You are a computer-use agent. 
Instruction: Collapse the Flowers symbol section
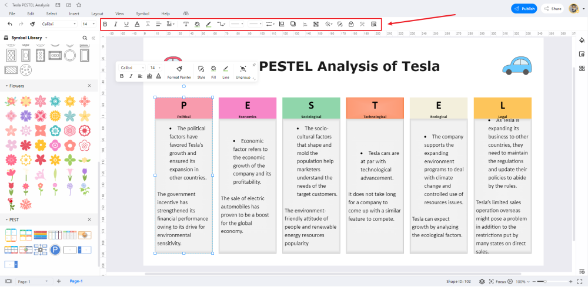(6, 86)
